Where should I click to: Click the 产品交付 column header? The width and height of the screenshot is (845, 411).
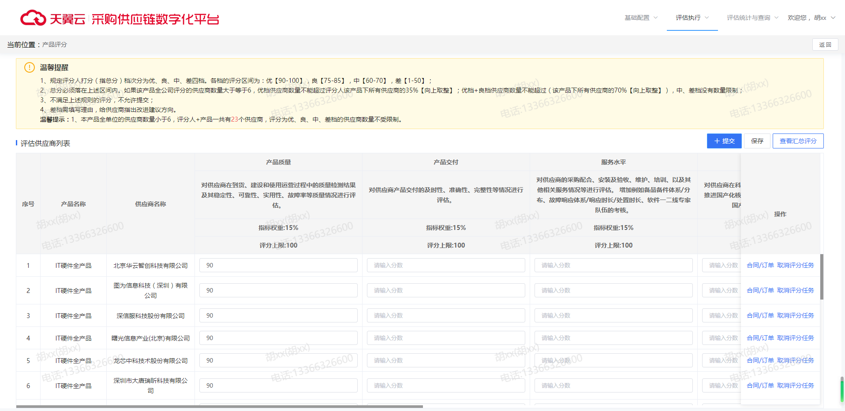446,162
